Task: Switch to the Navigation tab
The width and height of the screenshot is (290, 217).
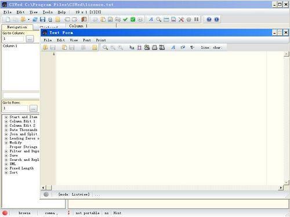Action: point(17,27)
